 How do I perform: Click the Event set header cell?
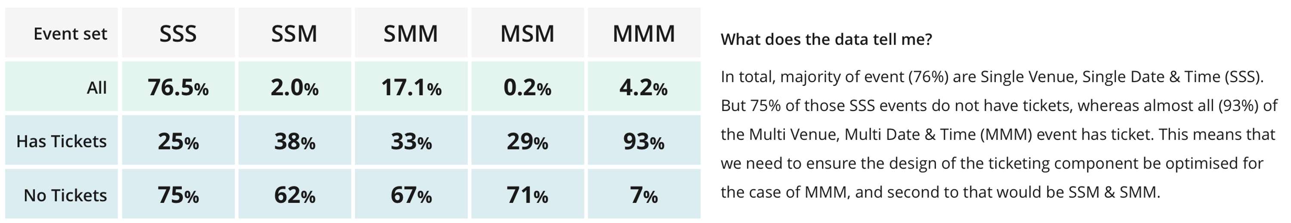coord(62,33)
